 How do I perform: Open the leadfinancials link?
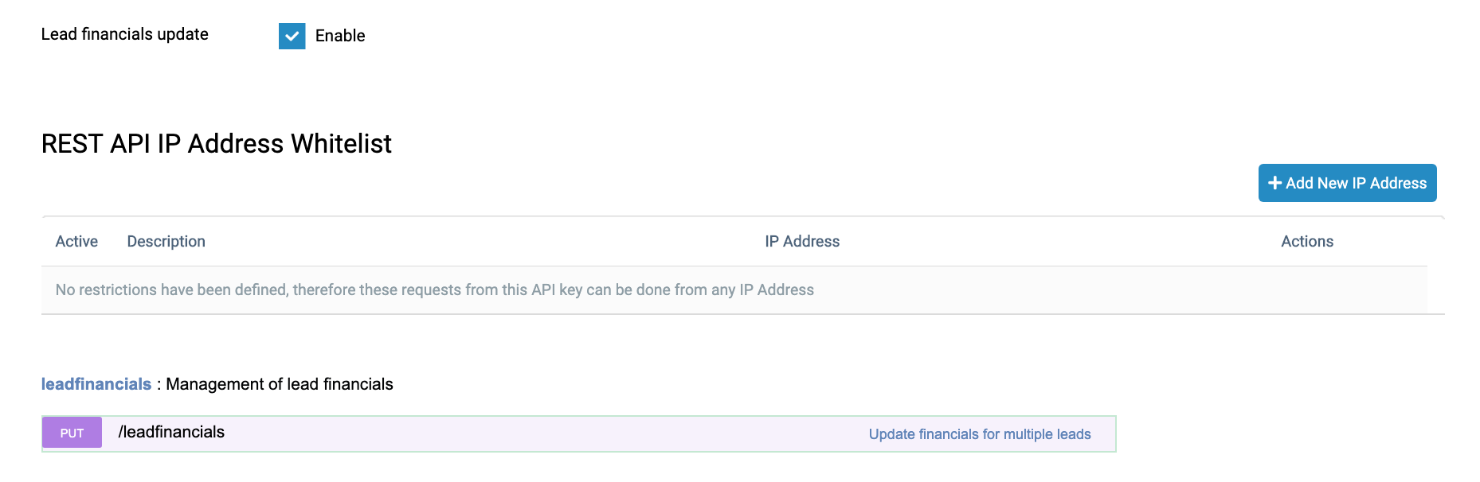point(96,384)
